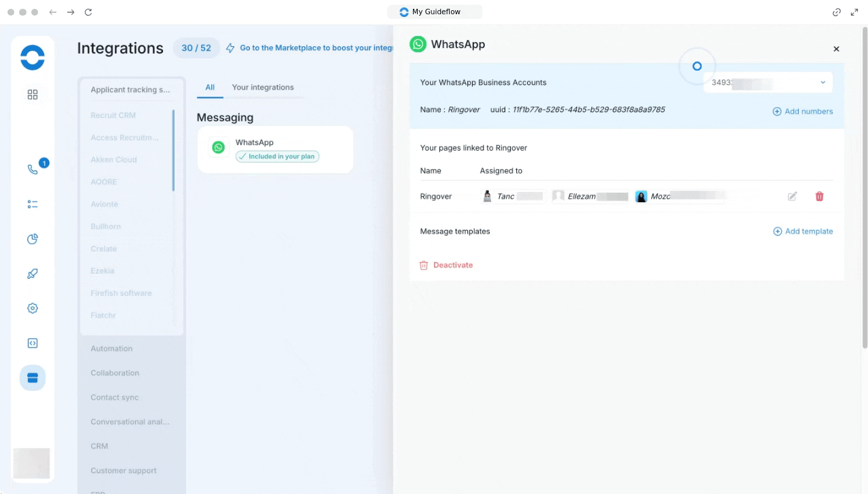Delete Ringover page with trash icon
868x494 pixels.
point(819,196)
